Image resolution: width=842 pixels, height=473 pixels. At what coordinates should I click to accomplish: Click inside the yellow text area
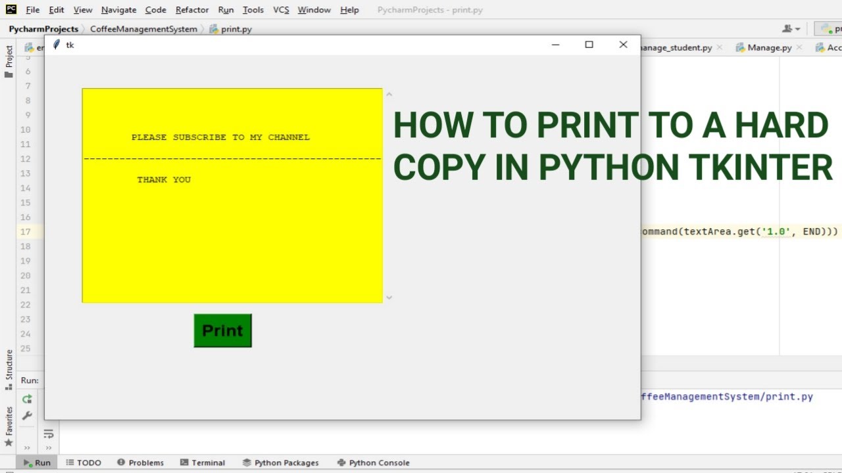(232, 196)
